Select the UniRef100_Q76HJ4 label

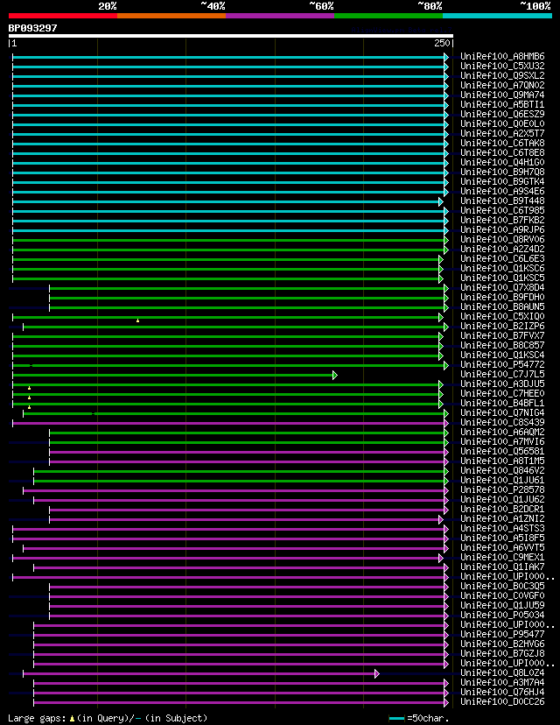click(502, 693)
